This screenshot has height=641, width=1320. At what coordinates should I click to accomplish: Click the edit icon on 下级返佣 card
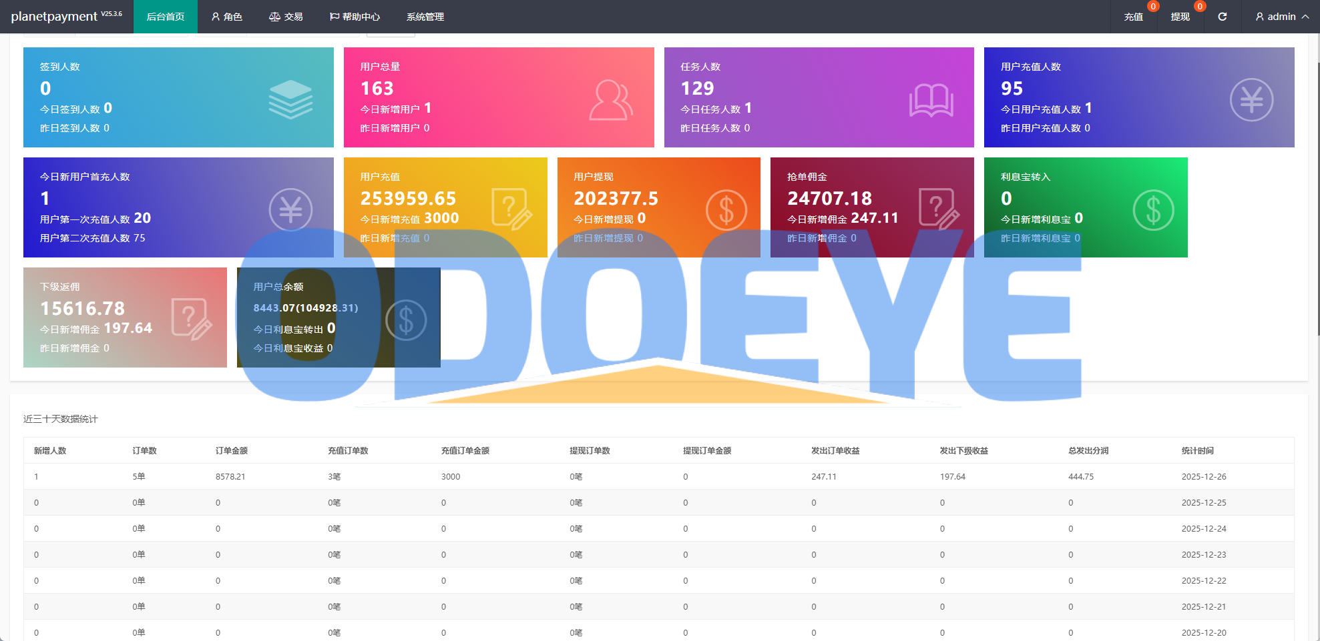(x=192, y=319)
